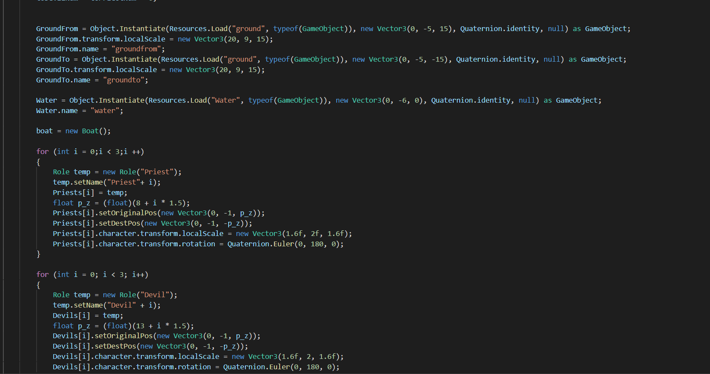Click the opening brace of the Priest loop
710x374 pixels.
[x=38, y=162]
